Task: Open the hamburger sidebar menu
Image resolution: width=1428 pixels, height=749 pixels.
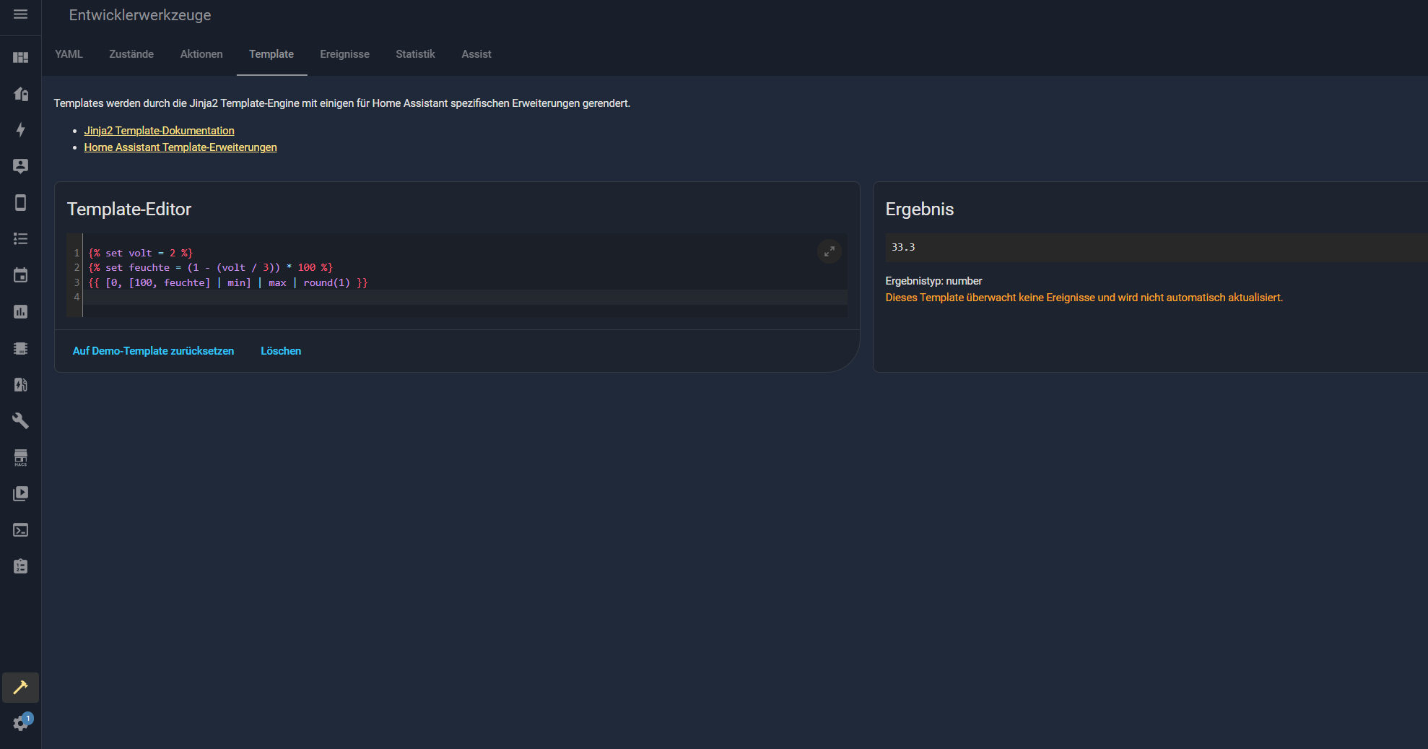Action: coord(20,14)
